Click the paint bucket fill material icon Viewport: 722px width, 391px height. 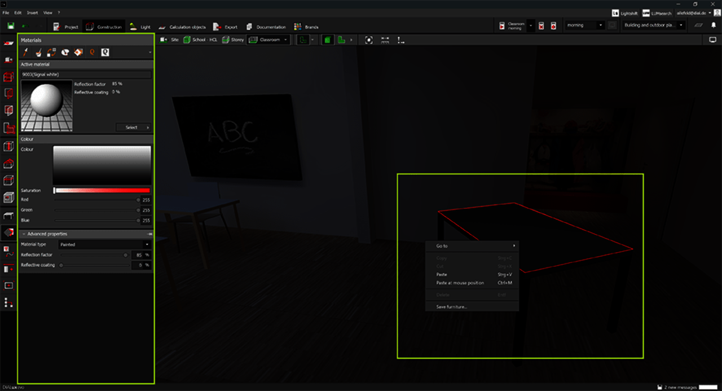[x=38, y=52]
